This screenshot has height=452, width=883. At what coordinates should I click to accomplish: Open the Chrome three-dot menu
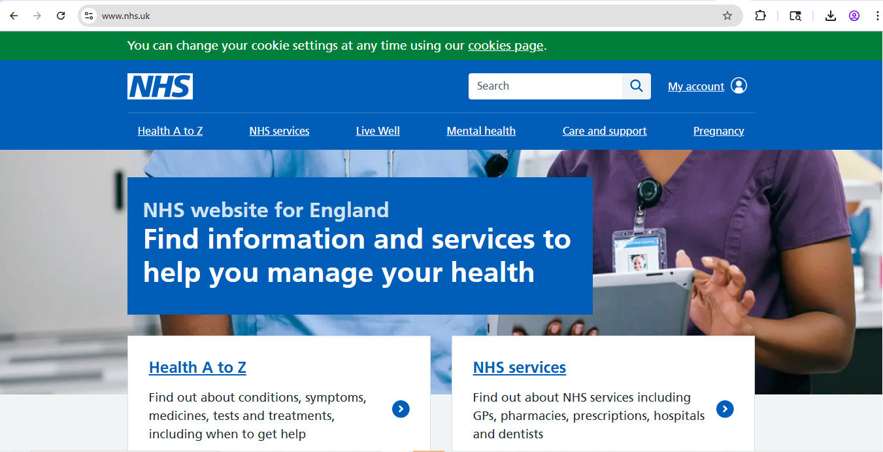tap(877, 15)
